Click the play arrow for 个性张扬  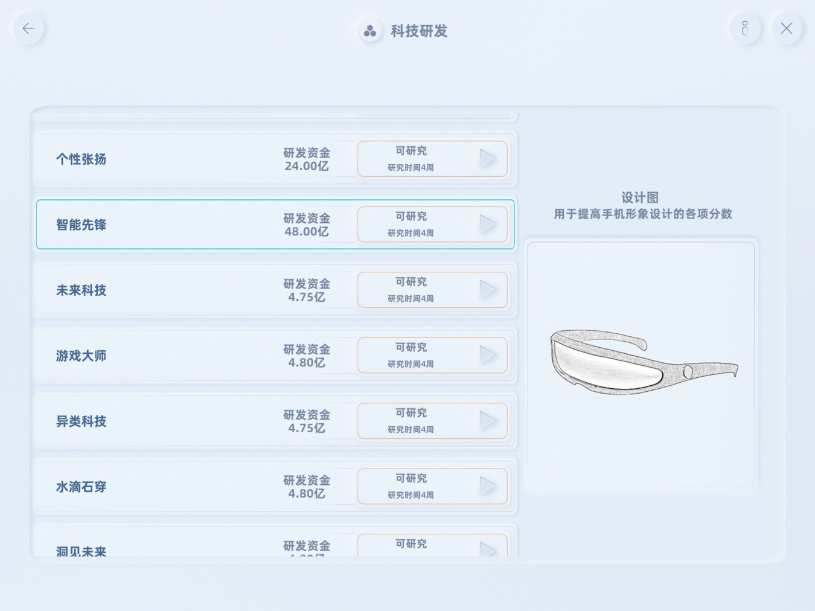[488, 159]
